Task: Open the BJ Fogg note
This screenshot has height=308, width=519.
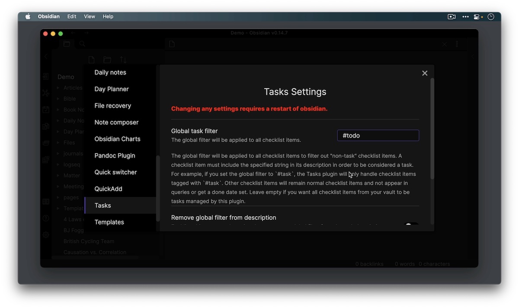Action: point(74,230)
